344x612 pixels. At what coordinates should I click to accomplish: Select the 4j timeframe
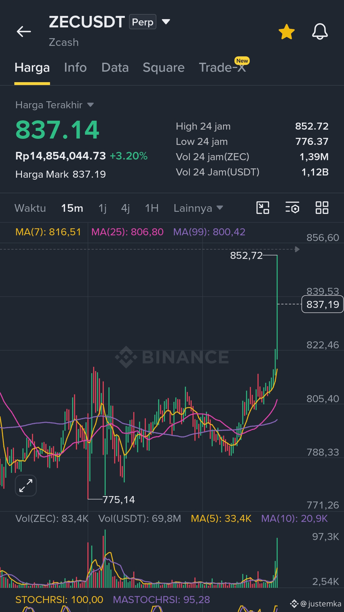pos(125,208)
